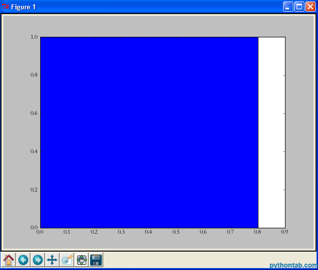Click the white empty area of the plot
Viewport: 318px width, 270px height.
coord(271,132)
